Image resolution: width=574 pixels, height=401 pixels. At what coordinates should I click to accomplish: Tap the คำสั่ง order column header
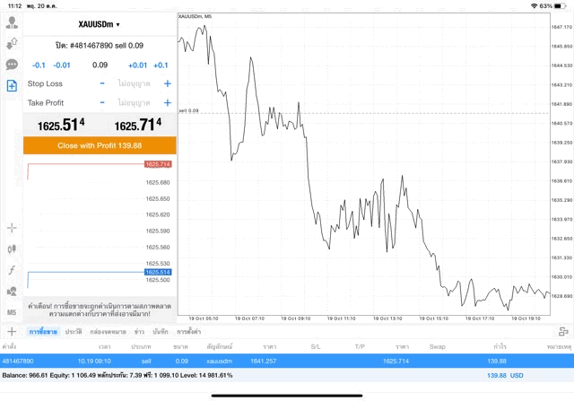pos(9,346)
